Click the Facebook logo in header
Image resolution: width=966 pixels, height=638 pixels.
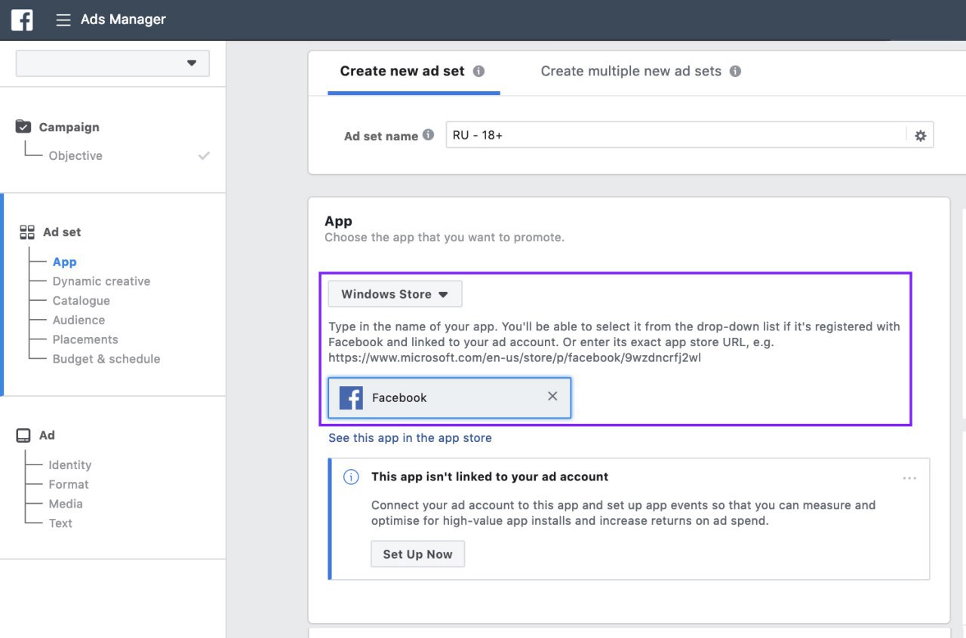pos(22,20)
